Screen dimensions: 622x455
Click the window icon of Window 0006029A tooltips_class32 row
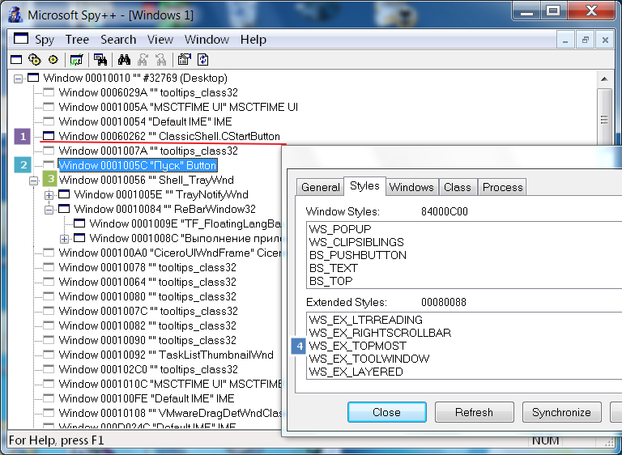click(49, 92)
